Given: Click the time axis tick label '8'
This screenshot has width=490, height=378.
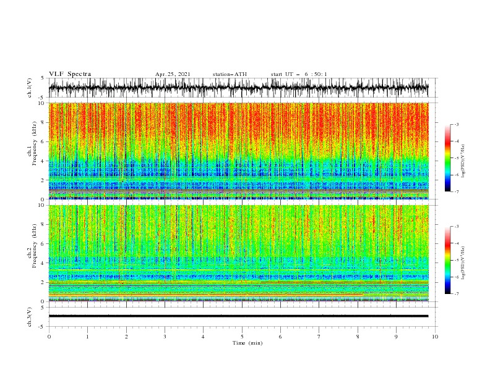Looking at the screenshot, I should click(358, 337).
